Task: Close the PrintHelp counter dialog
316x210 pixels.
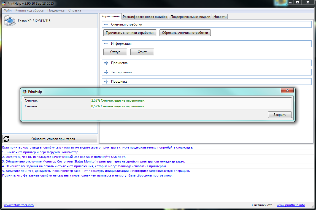Action: pyautogui.click(x=280, y=115)
